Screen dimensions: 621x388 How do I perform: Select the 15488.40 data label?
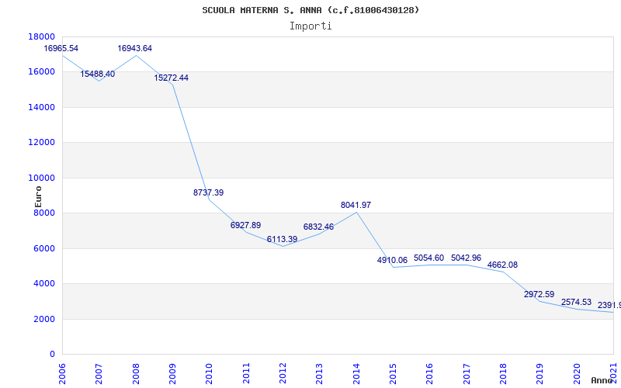coord(98,74)
